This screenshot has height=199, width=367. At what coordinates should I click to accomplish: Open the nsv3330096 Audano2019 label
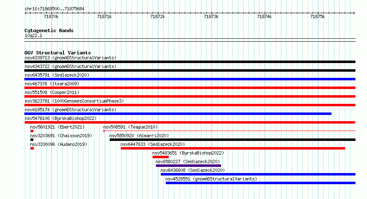click(59, 144)
